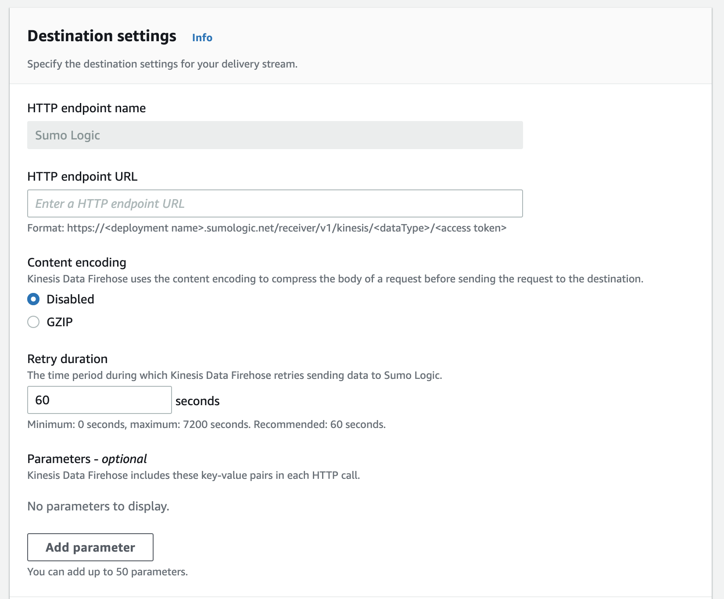Select the GZIP radio button
Image resolution: width=724 pixels, height=599 pixels.
[33, 322]
